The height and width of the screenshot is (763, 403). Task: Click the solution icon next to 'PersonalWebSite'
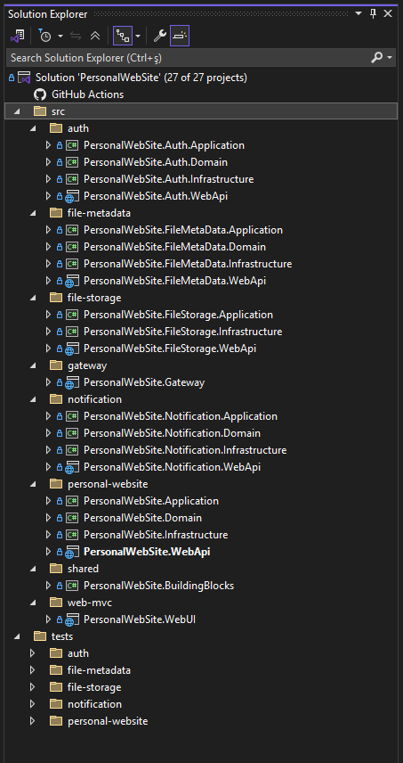[x=24, y=78]
